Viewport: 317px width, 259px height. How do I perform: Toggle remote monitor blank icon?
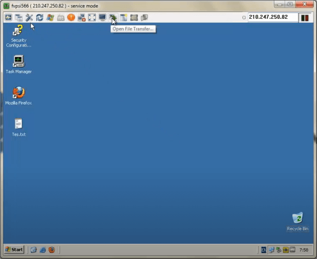[x=103, y=17]
